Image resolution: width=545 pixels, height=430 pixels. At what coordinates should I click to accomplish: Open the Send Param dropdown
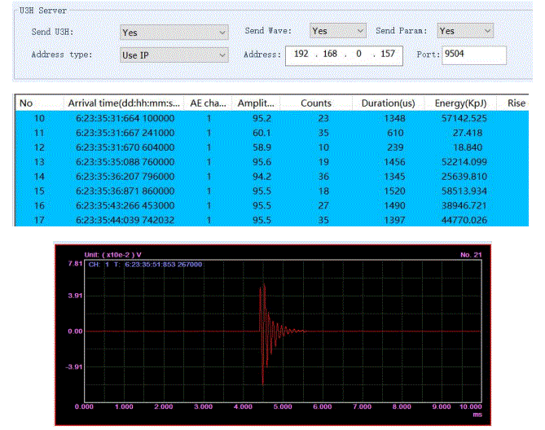(465, 31)
